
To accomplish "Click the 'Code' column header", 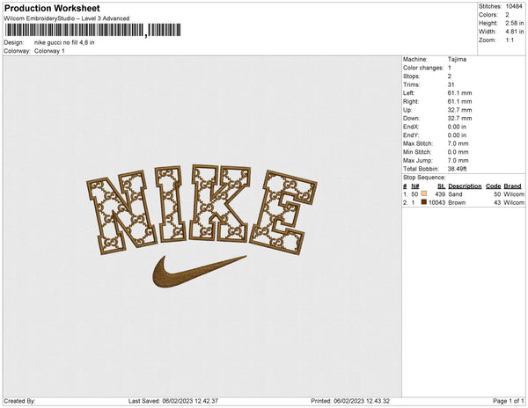I will tap(494, 186).
